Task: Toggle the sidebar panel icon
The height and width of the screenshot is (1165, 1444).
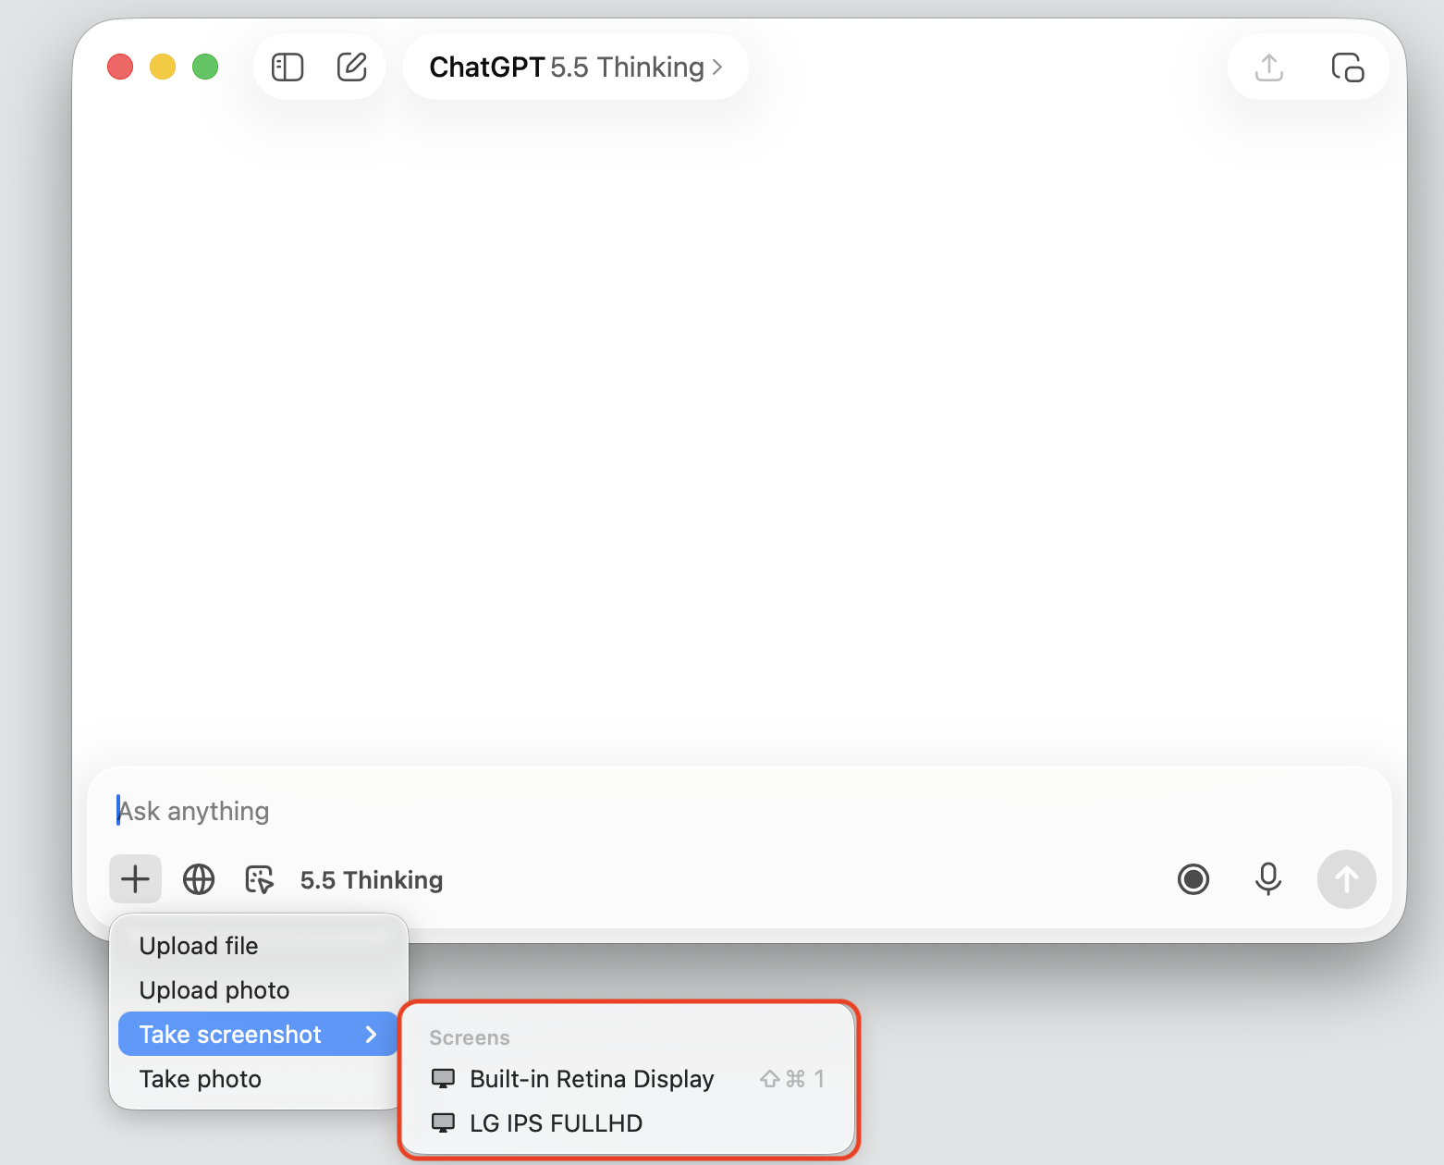Action: 288,67
